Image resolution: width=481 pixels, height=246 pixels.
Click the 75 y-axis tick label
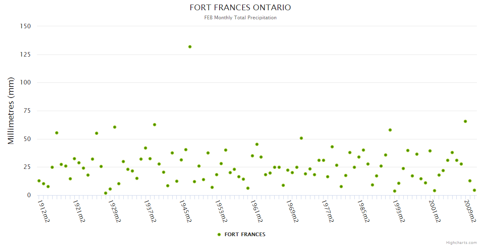click(27, 111)
